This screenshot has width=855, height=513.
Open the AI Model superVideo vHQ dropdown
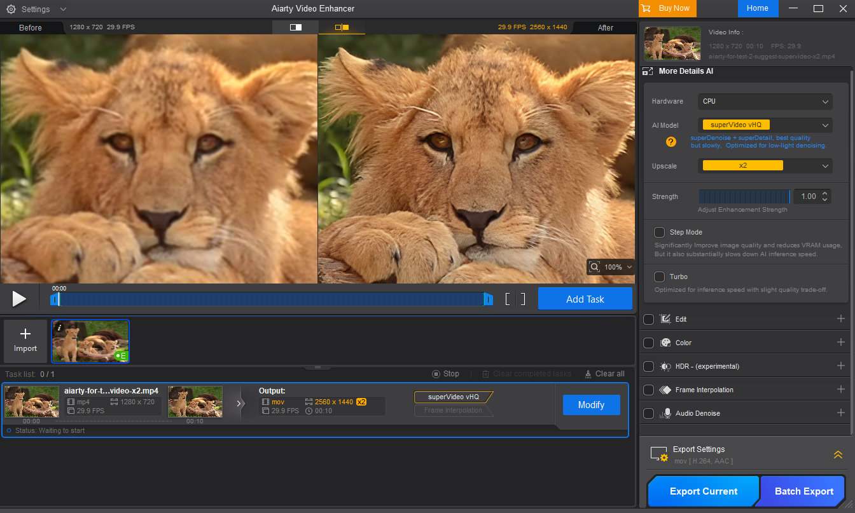coord(765,125)
